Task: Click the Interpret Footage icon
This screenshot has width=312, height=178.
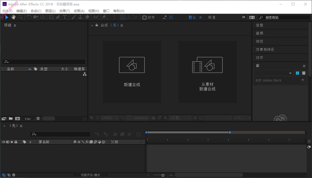Action: point(4,119)
